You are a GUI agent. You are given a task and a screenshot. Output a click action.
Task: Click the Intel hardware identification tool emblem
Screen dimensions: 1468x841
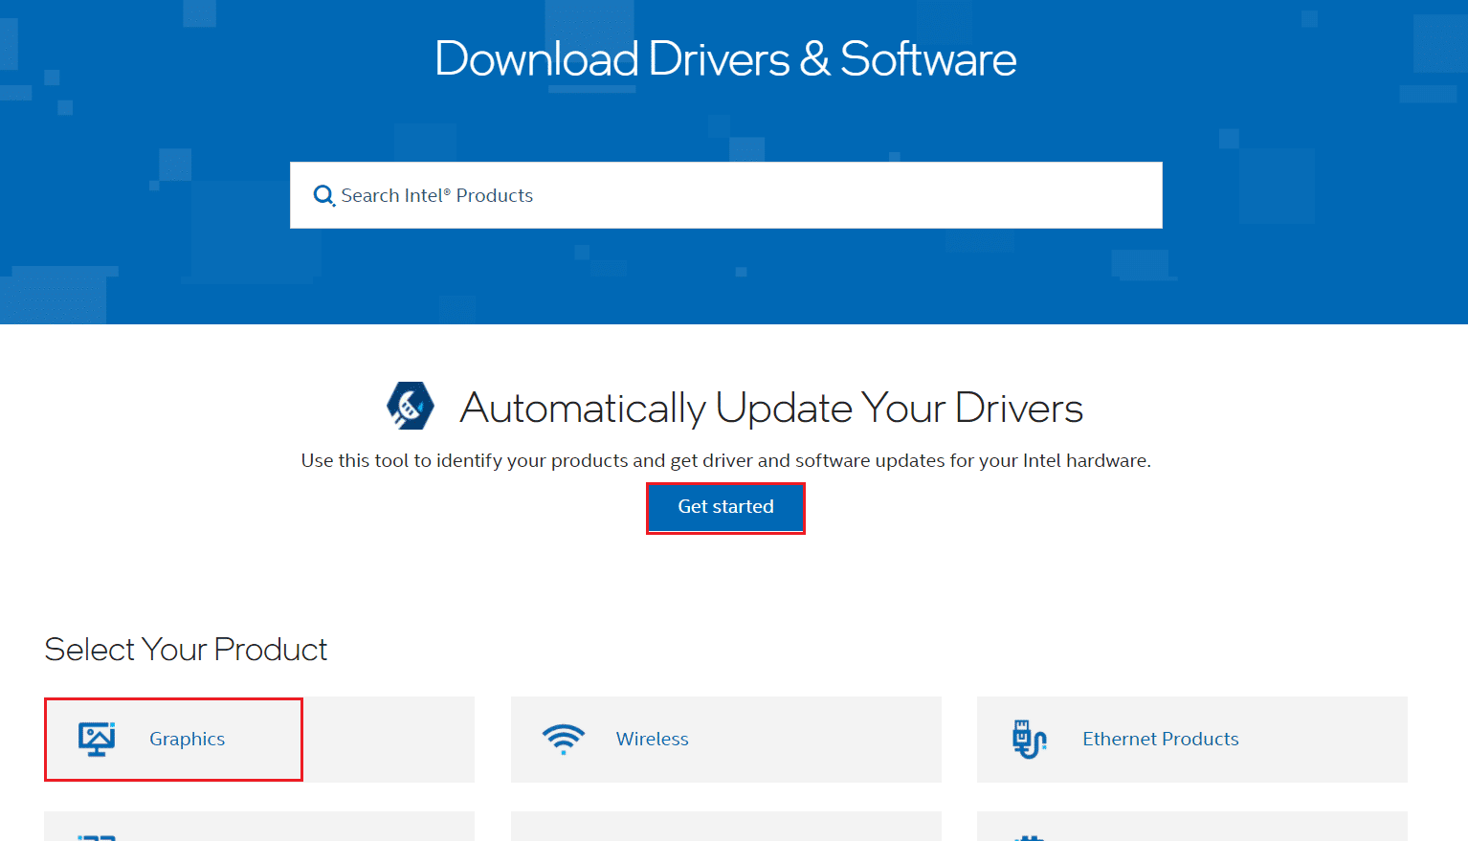(x=410, y=406)
